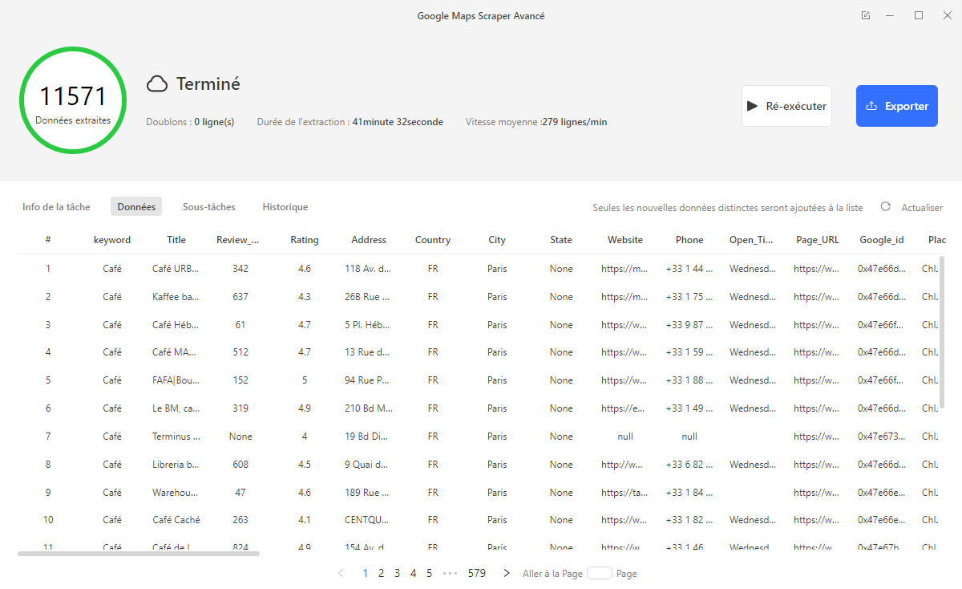Click the cloud icon next to Terminé
Screen dimensions: 962x589
tap(157, 83)
